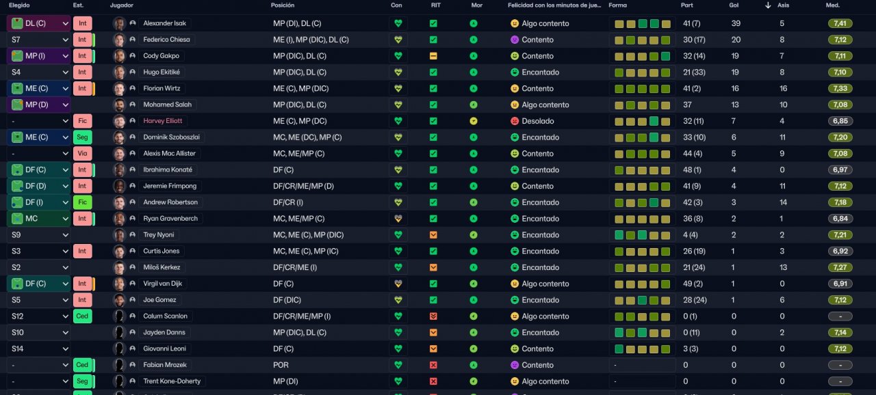
Task: Click Trey Nyoni's condition heart icon
Action: (x=398, y=235)
